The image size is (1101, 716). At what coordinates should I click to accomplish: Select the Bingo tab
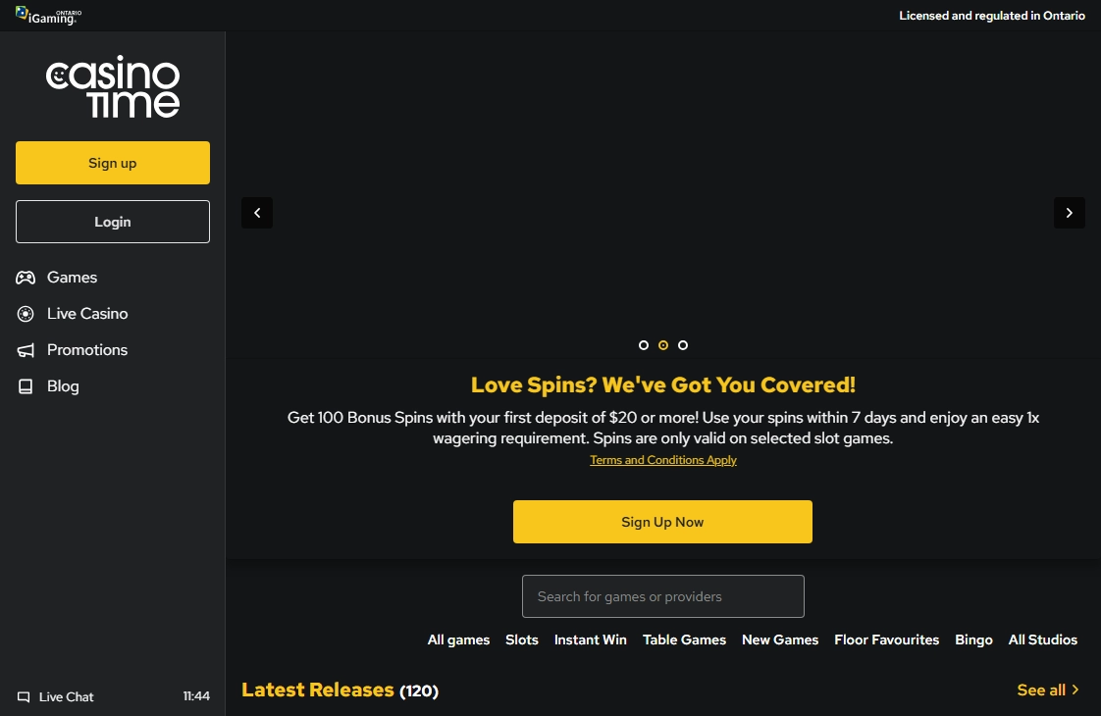(x=973, y=639)
